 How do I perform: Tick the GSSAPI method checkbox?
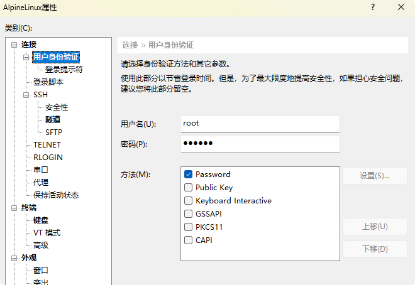click(x=188, y=214)
